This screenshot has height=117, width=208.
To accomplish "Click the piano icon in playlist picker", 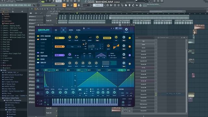I will click(x=31, y=13).
